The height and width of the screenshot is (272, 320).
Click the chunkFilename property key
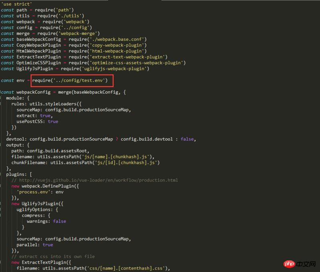tap(30, 163)
